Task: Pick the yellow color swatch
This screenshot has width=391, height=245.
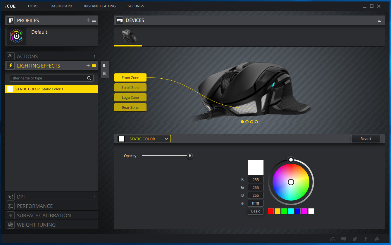Action: (x=278, y=211)
